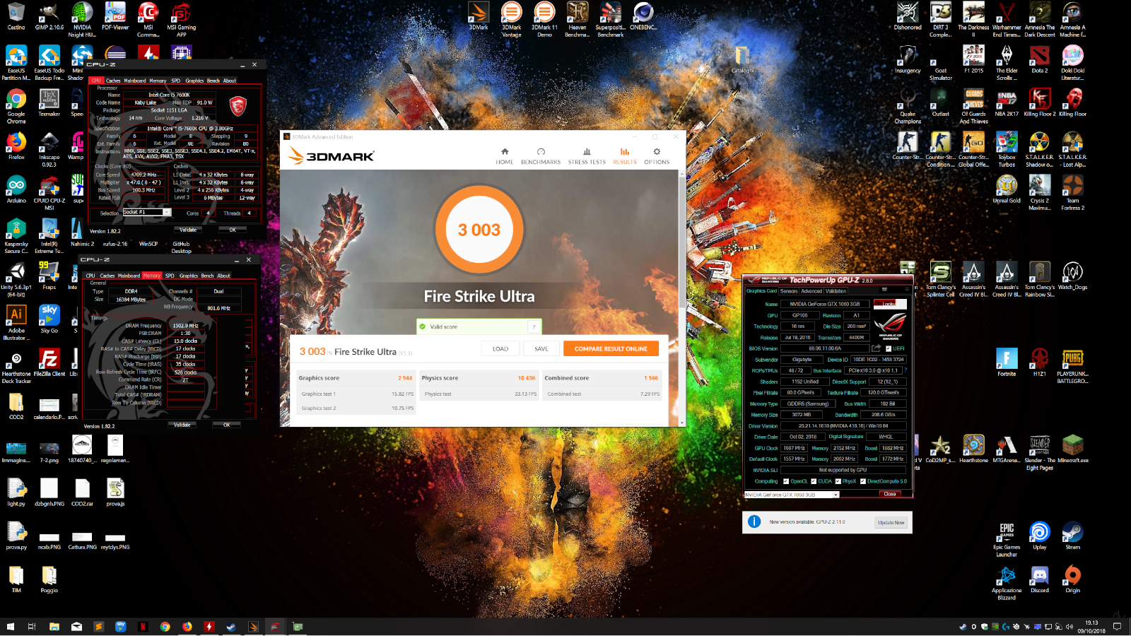1131x636 pixels.
Task: Toggle OpenCL checkbox in GPU-Z
Action: [x=786, y=481]
